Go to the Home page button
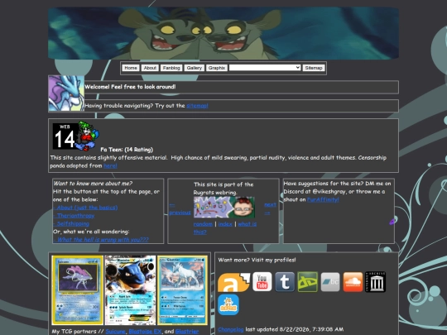 [x=131, y=68]
